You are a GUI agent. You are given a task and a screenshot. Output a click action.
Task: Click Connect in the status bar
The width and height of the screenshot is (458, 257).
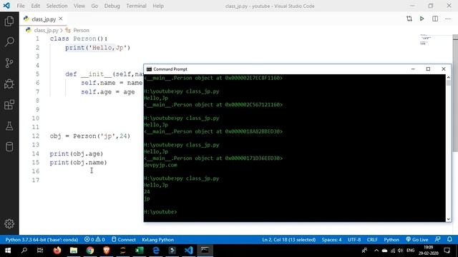(x=124, y=240)
